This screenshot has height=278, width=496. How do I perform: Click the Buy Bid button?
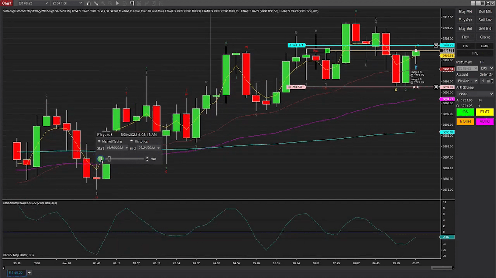pyautogui.click(x=465, y=28)
